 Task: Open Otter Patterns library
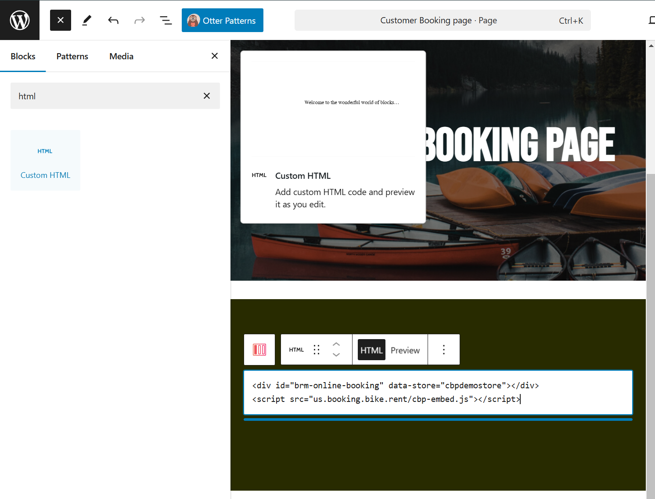pos(223,20)
